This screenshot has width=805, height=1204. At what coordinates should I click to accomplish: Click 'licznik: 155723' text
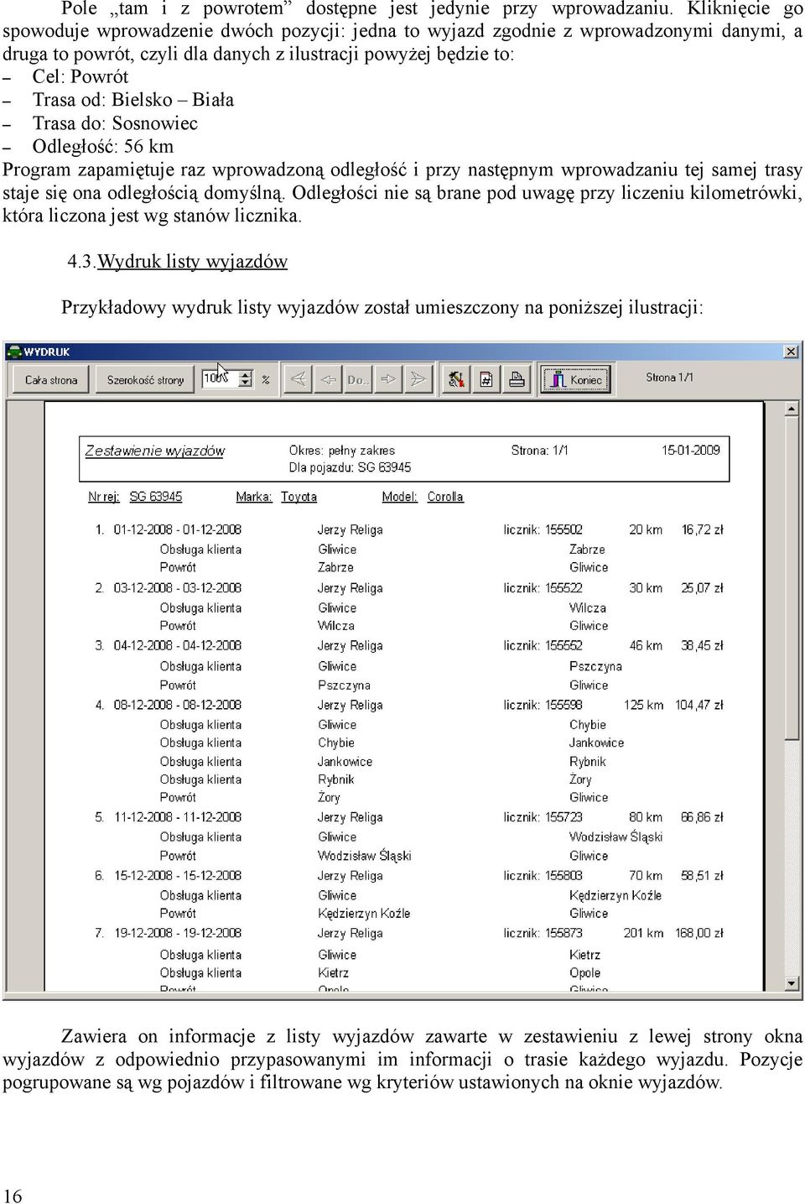click(543, 817)
